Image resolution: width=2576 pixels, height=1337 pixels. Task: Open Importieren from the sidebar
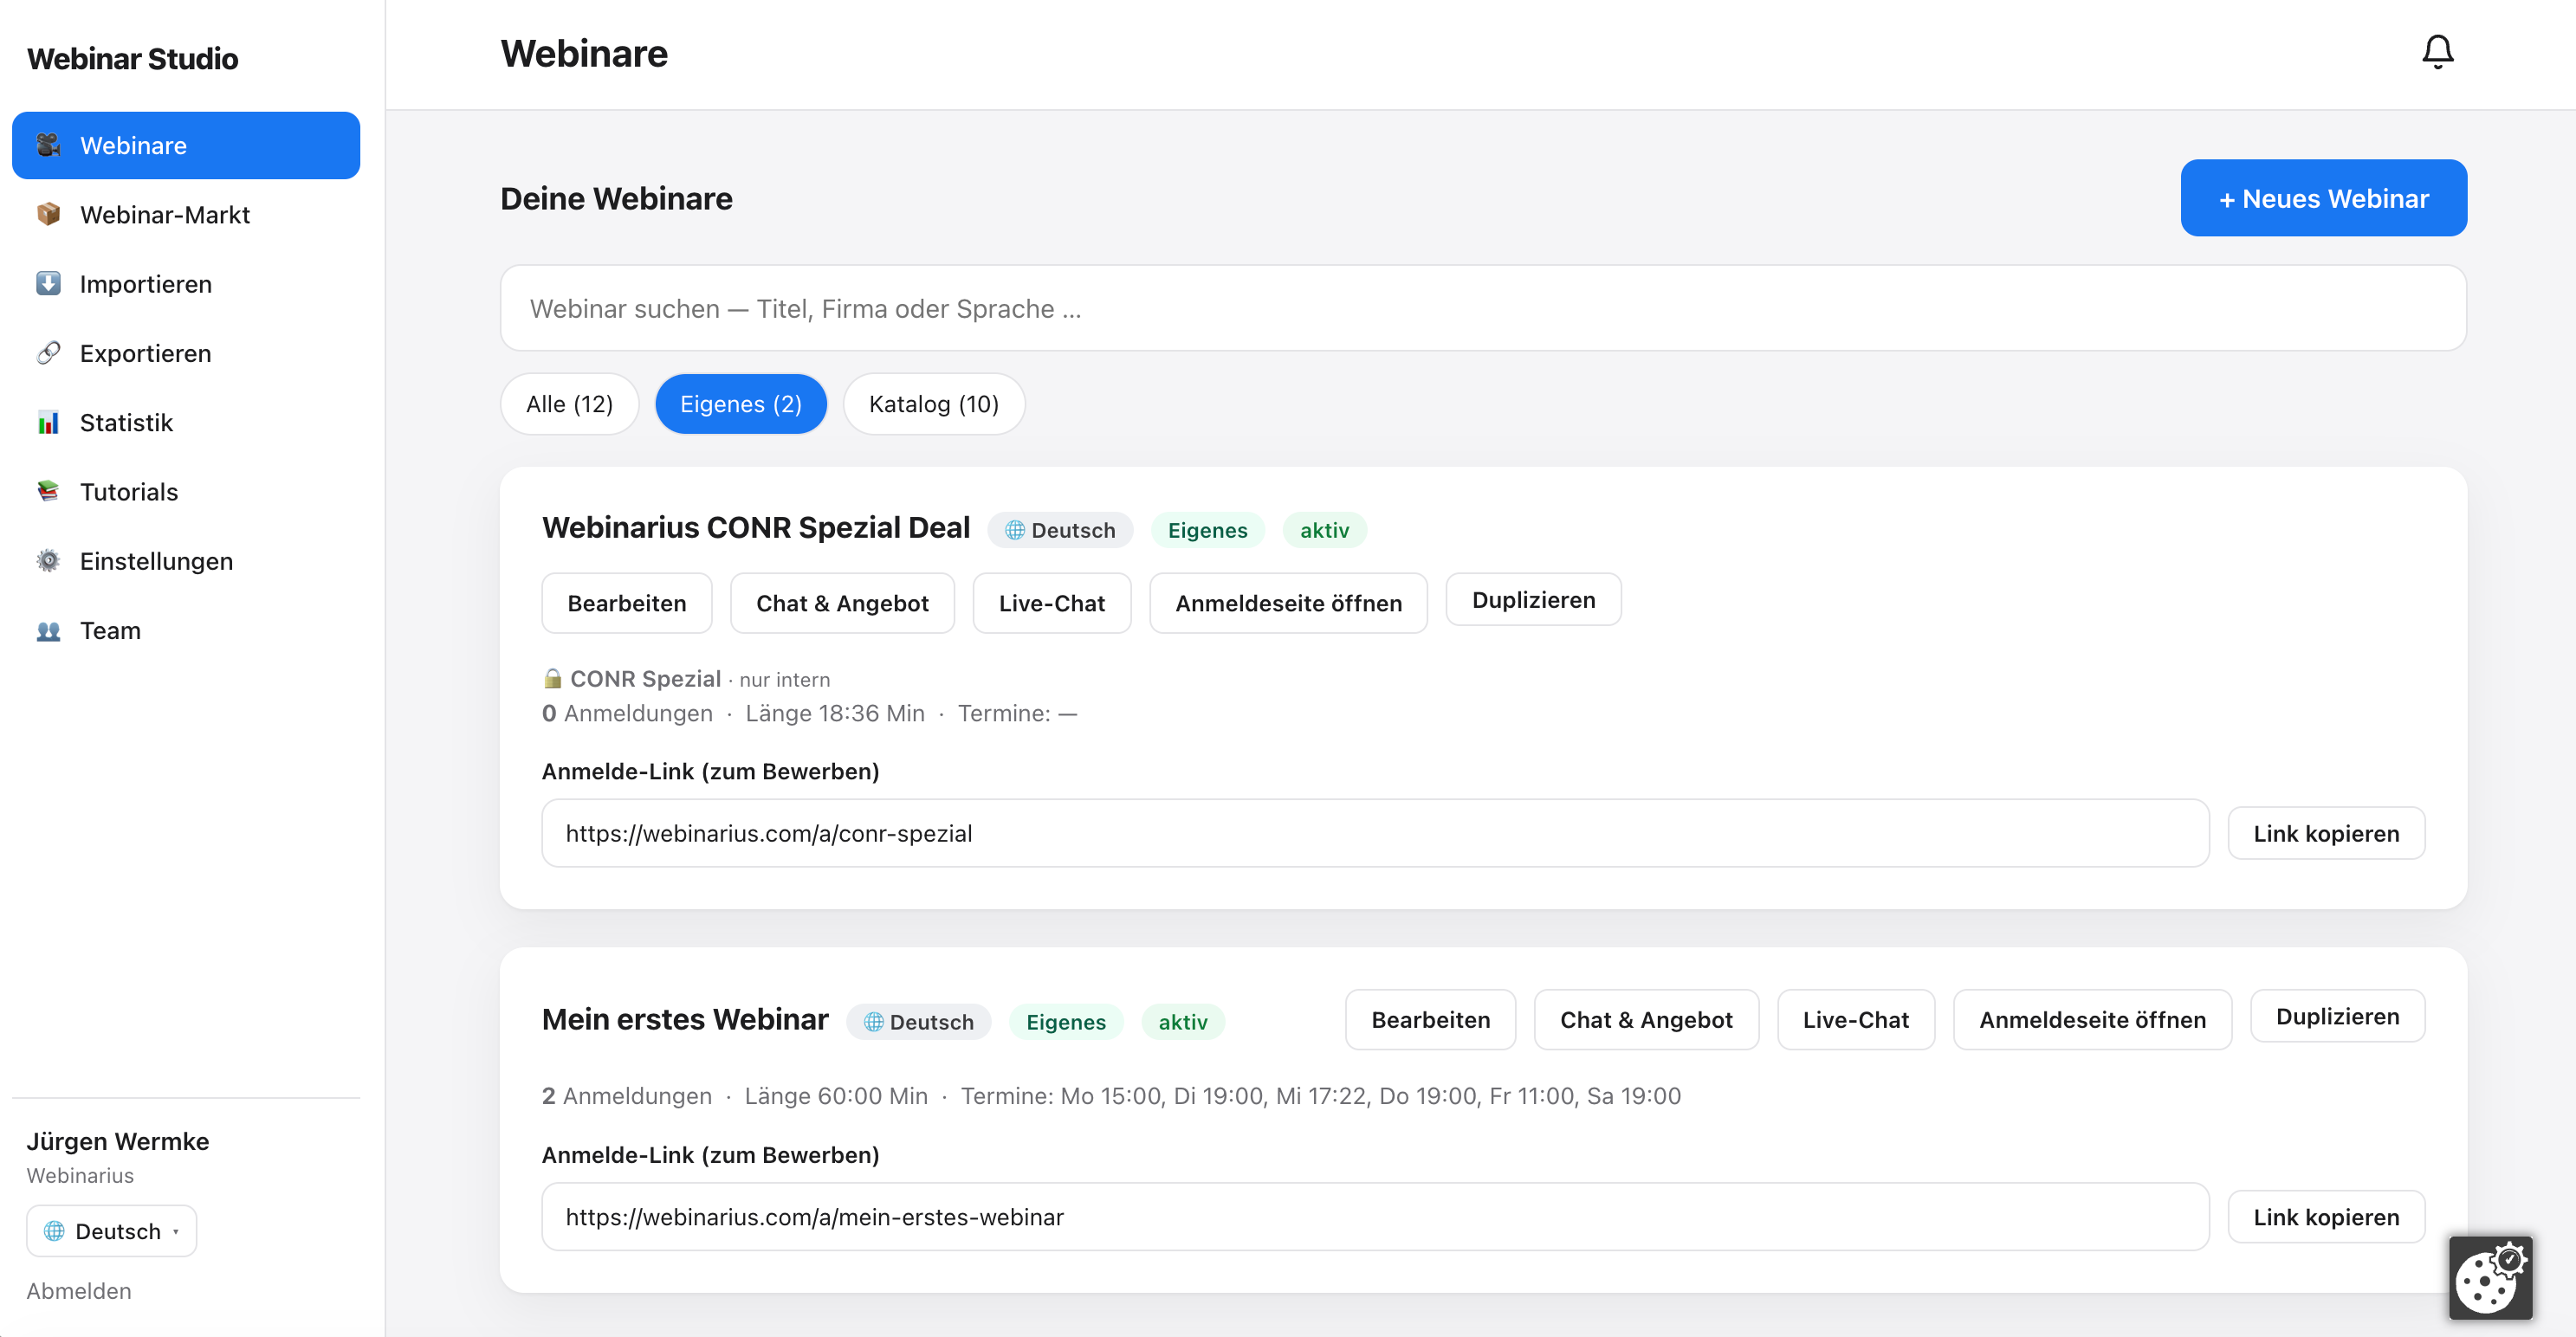click(x=186, y=284)
